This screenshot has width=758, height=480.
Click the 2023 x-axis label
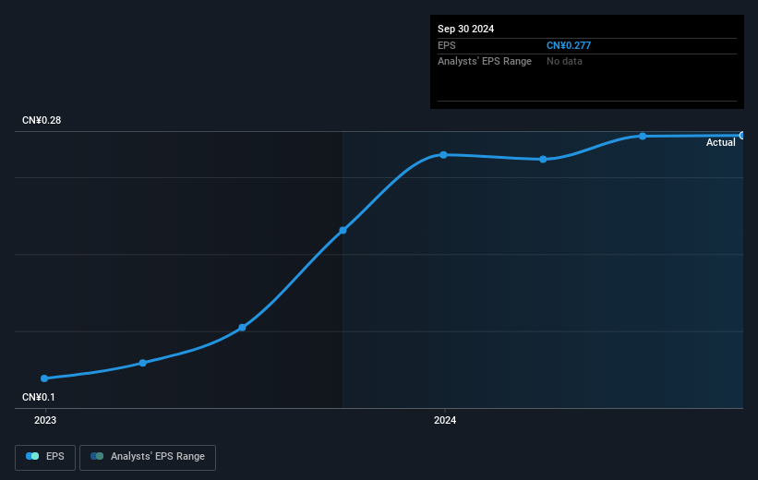pyautogui.click(x=45, y=421)
